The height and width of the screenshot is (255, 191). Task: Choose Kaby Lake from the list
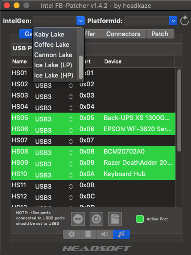tap(49, 34)
